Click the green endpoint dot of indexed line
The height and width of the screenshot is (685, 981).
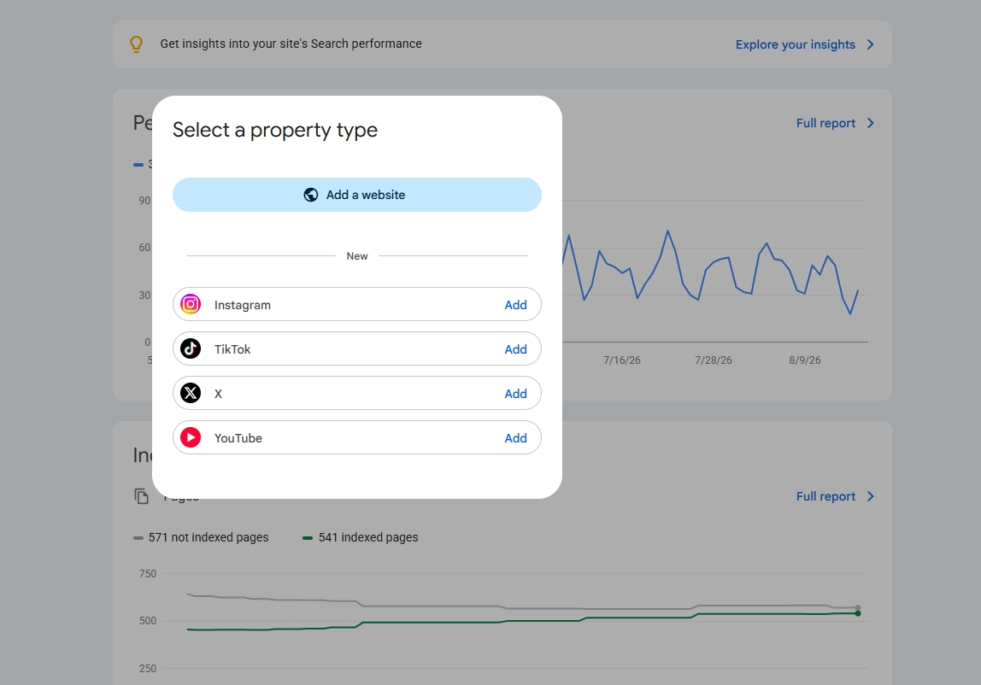(x=858, y=614)
